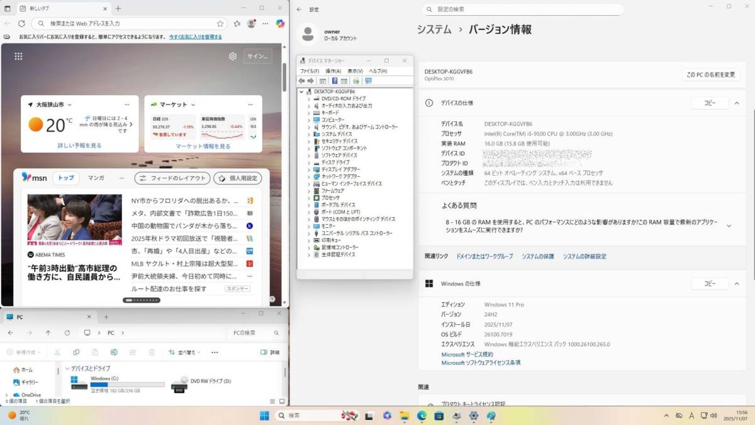Switch to the マンガ tab on MSN

(x=96, y=178)
